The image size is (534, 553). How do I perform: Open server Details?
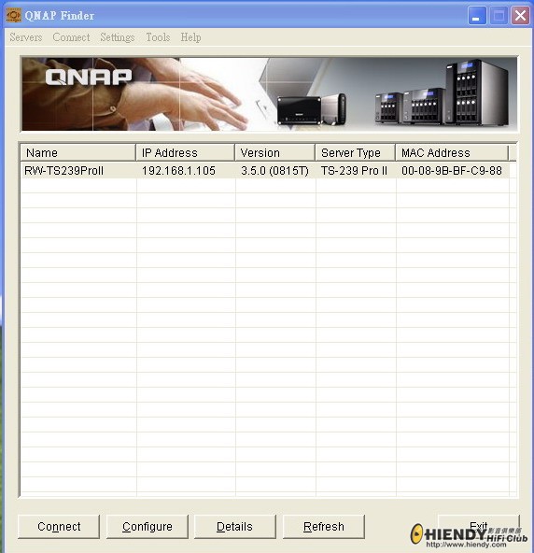pyautogui.click(x=234, y=527)
